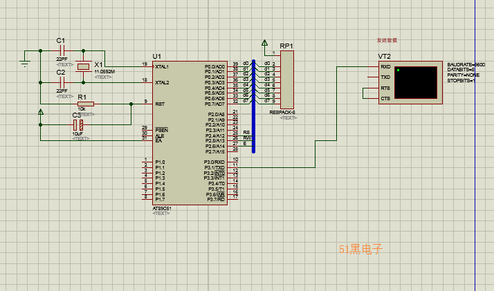Viewport: 494px width, 291px height.
Task: Click the VT2 CTS pin label
Action: (x=385, y=98)
